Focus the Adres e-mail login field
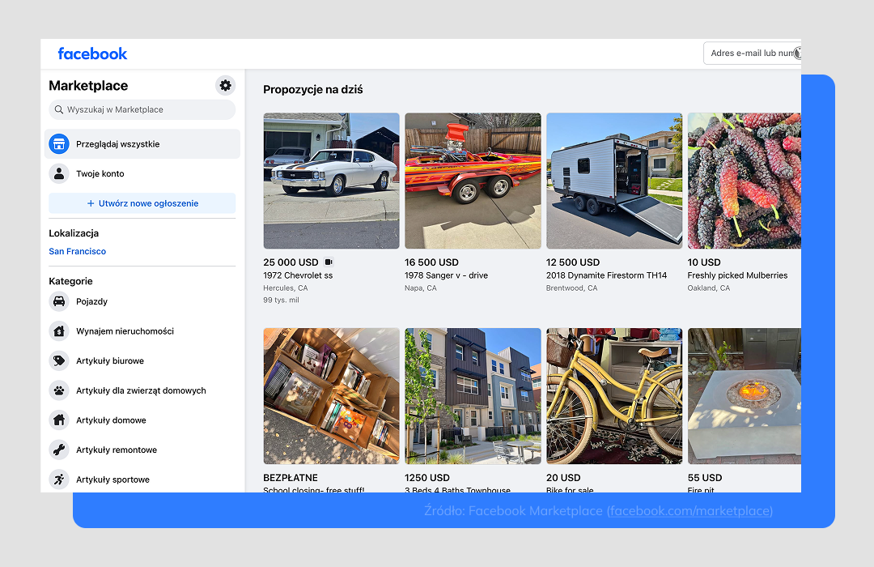874x567 pixels. (753, 53)
